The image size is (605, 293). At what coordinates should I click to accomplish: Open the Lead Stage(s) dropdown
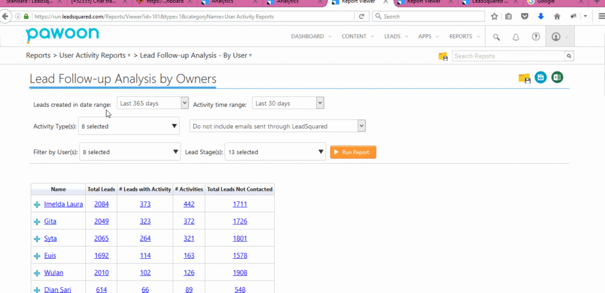pos(275,152)
